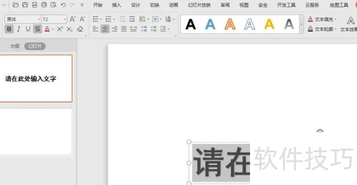
Task: Toggle Bold formatting off
Action: point(9,29)
